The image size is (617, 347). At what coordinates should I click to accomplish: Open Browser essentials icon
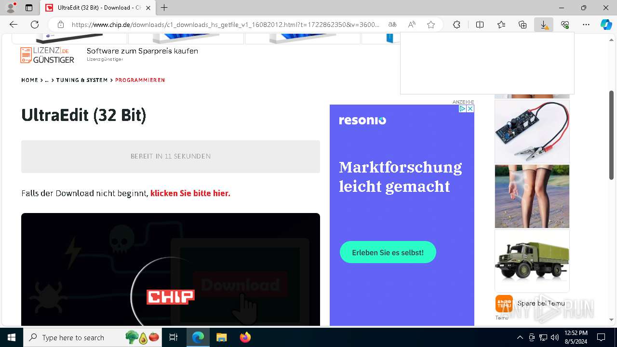pos(565,25)
